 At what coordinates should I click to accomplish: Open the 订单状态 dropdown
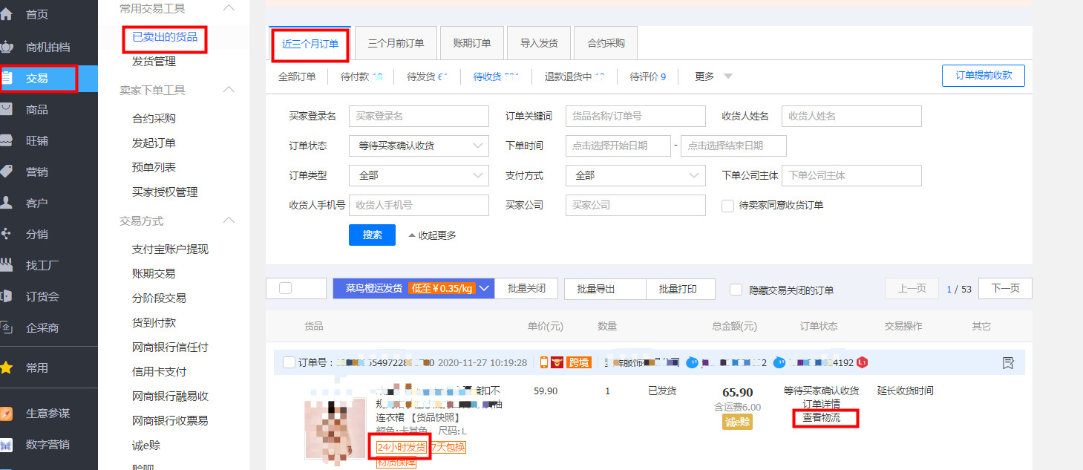(418, 146)
